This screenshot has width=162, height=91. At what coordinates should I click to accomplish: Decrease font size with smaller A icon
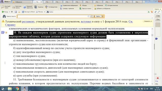159,12
